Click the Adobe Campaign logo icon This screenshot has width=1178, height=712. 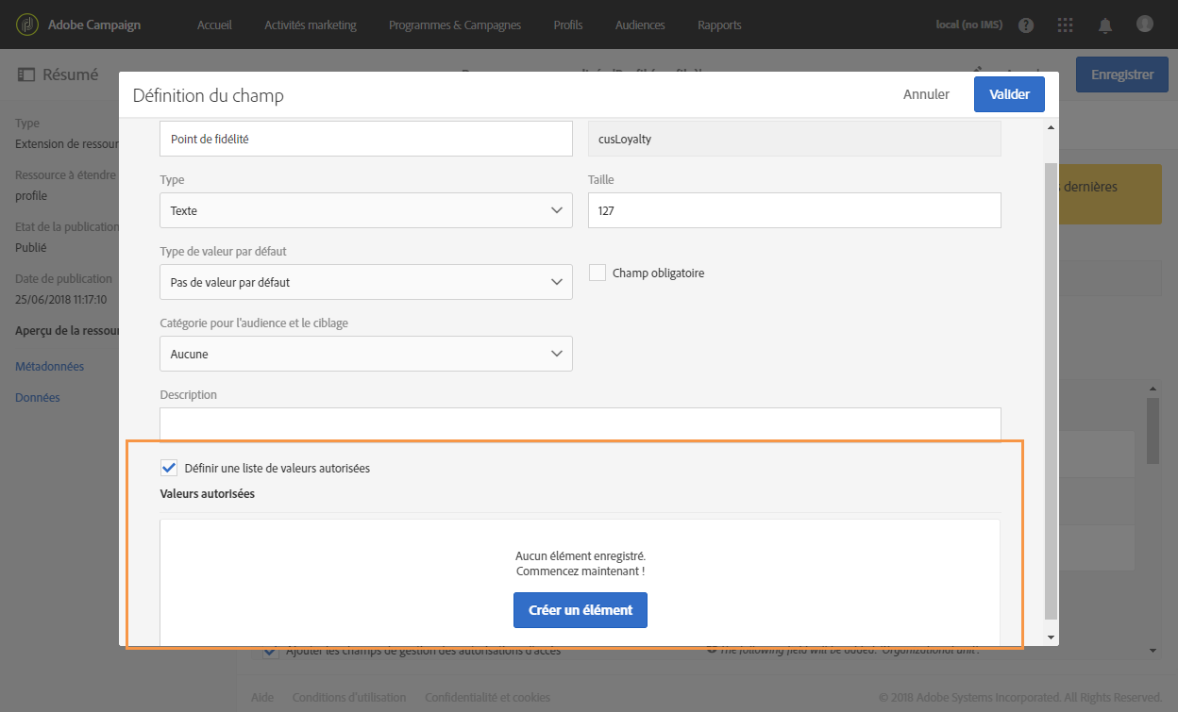28,25
